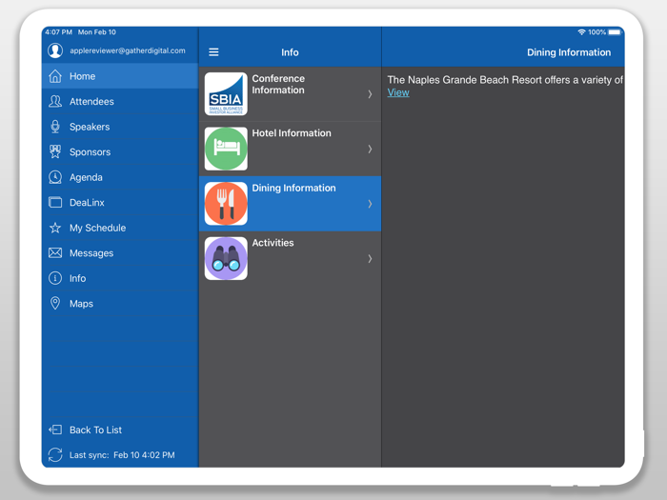Click the My Schedule star icon
This screenshot has height=500, width=667.
pos(55,228)
